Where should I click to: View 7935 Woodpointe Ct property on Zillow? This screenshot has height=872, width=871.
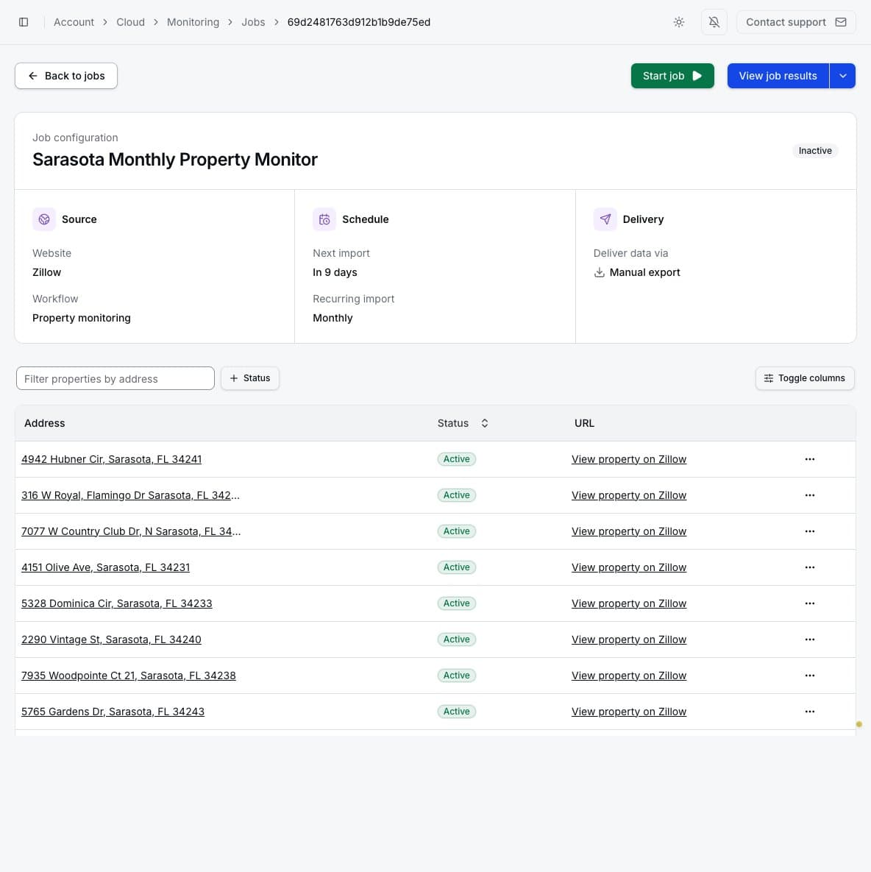[x=629, y=676]
